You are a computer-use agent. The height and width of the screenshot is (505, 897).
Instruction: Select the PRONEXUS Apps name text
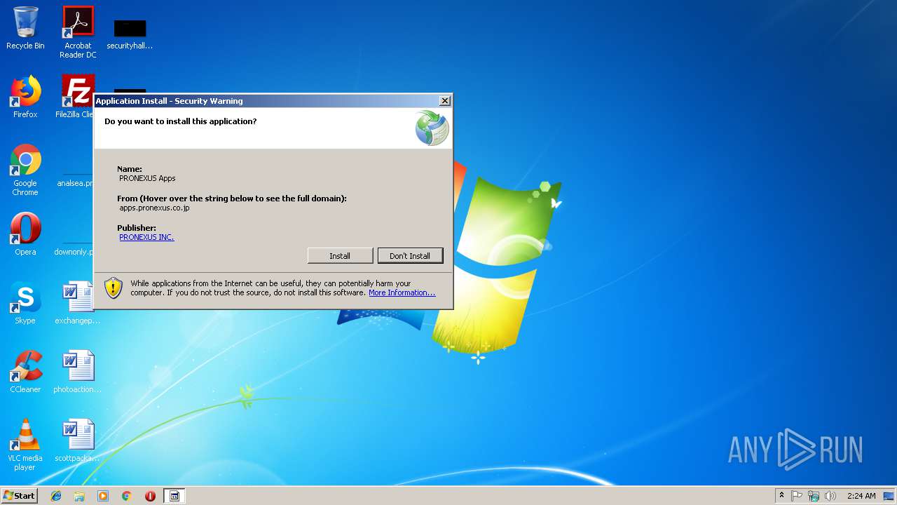coord(147,178)
